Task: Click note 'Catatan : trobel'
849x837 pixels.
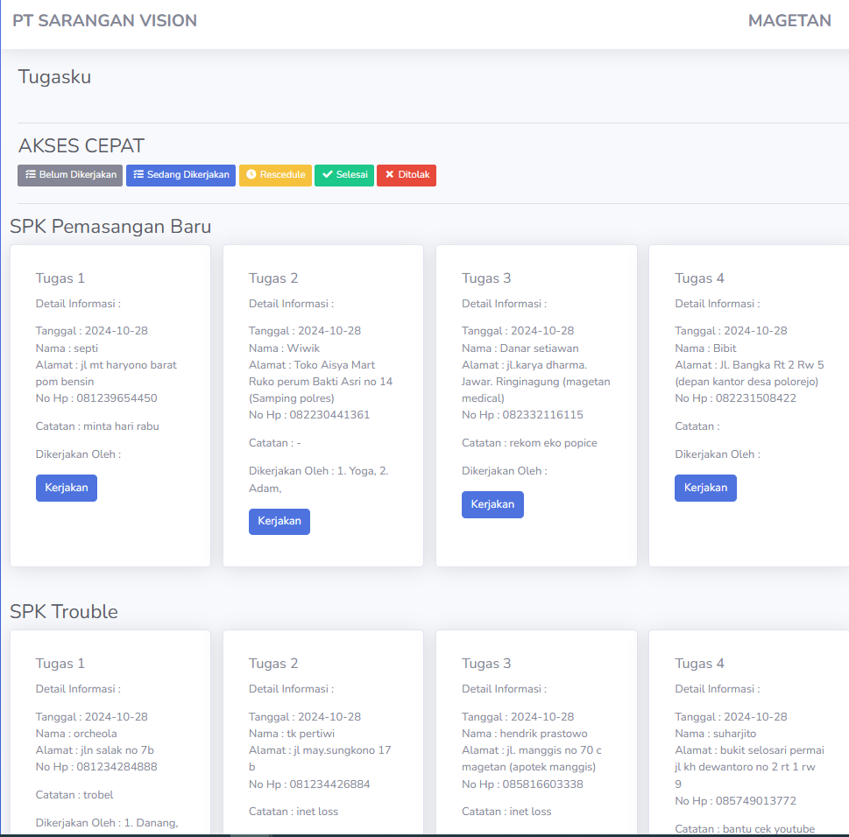Action: pos(74,795)
